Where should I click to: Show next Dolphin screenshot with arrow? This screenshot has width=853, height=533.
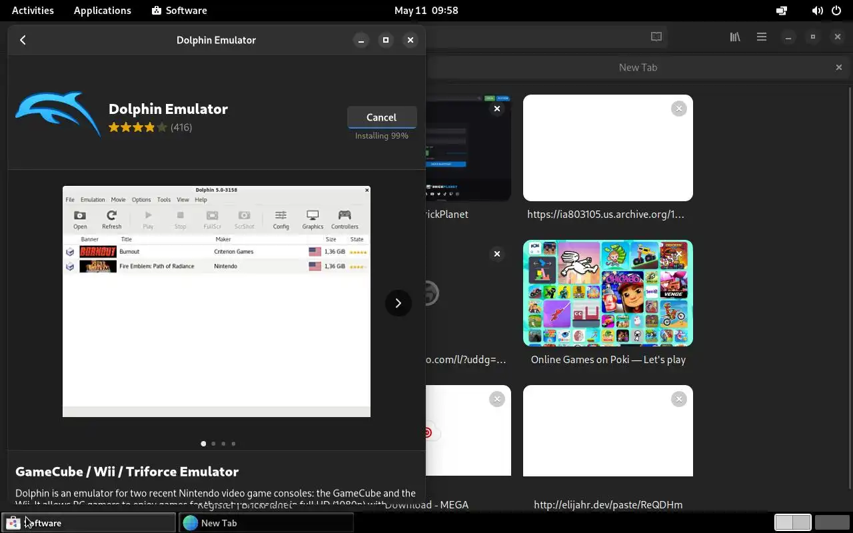pos(398,303)
